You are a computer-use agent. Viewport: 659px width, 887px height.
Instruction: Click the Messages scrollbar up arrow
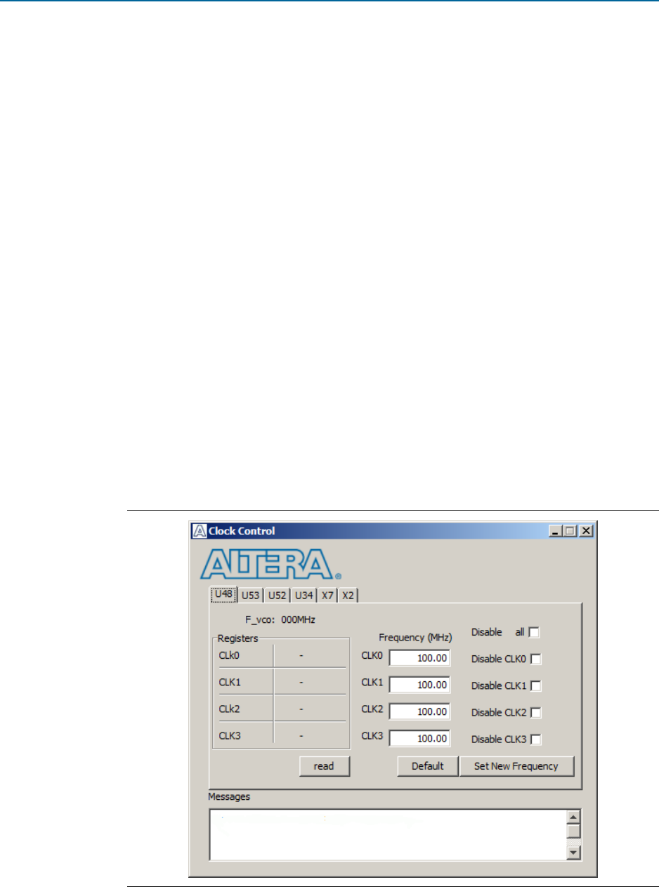[573, 817]
